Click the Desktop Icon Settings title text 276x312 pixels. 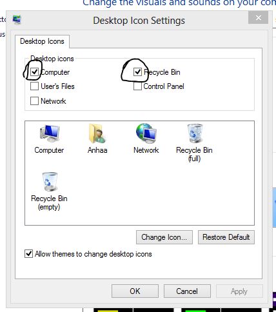[x=139, y=21]
